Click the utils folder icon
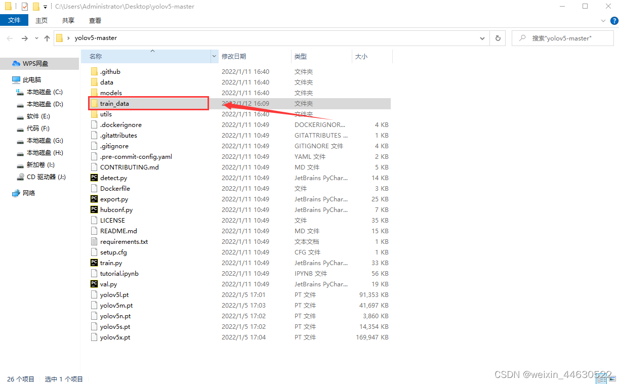This screenshot has width=619, height=384. [94, 114]
